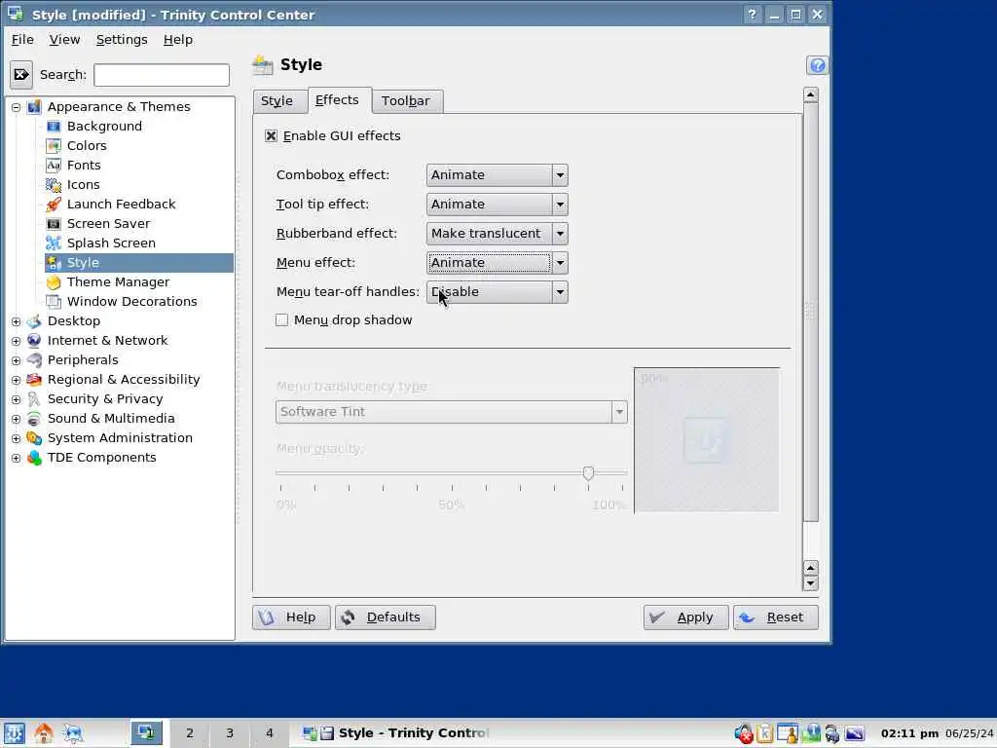Click the What's This question mark in titlebar
997x748 pixels.
(x=753, y=15)
